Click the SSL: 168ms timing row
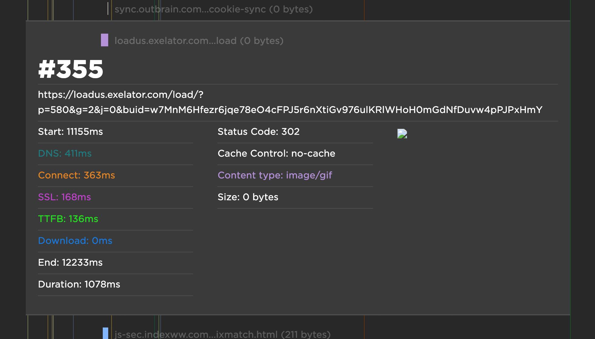Viewport: 595px width, 339px height. point(64,197)
